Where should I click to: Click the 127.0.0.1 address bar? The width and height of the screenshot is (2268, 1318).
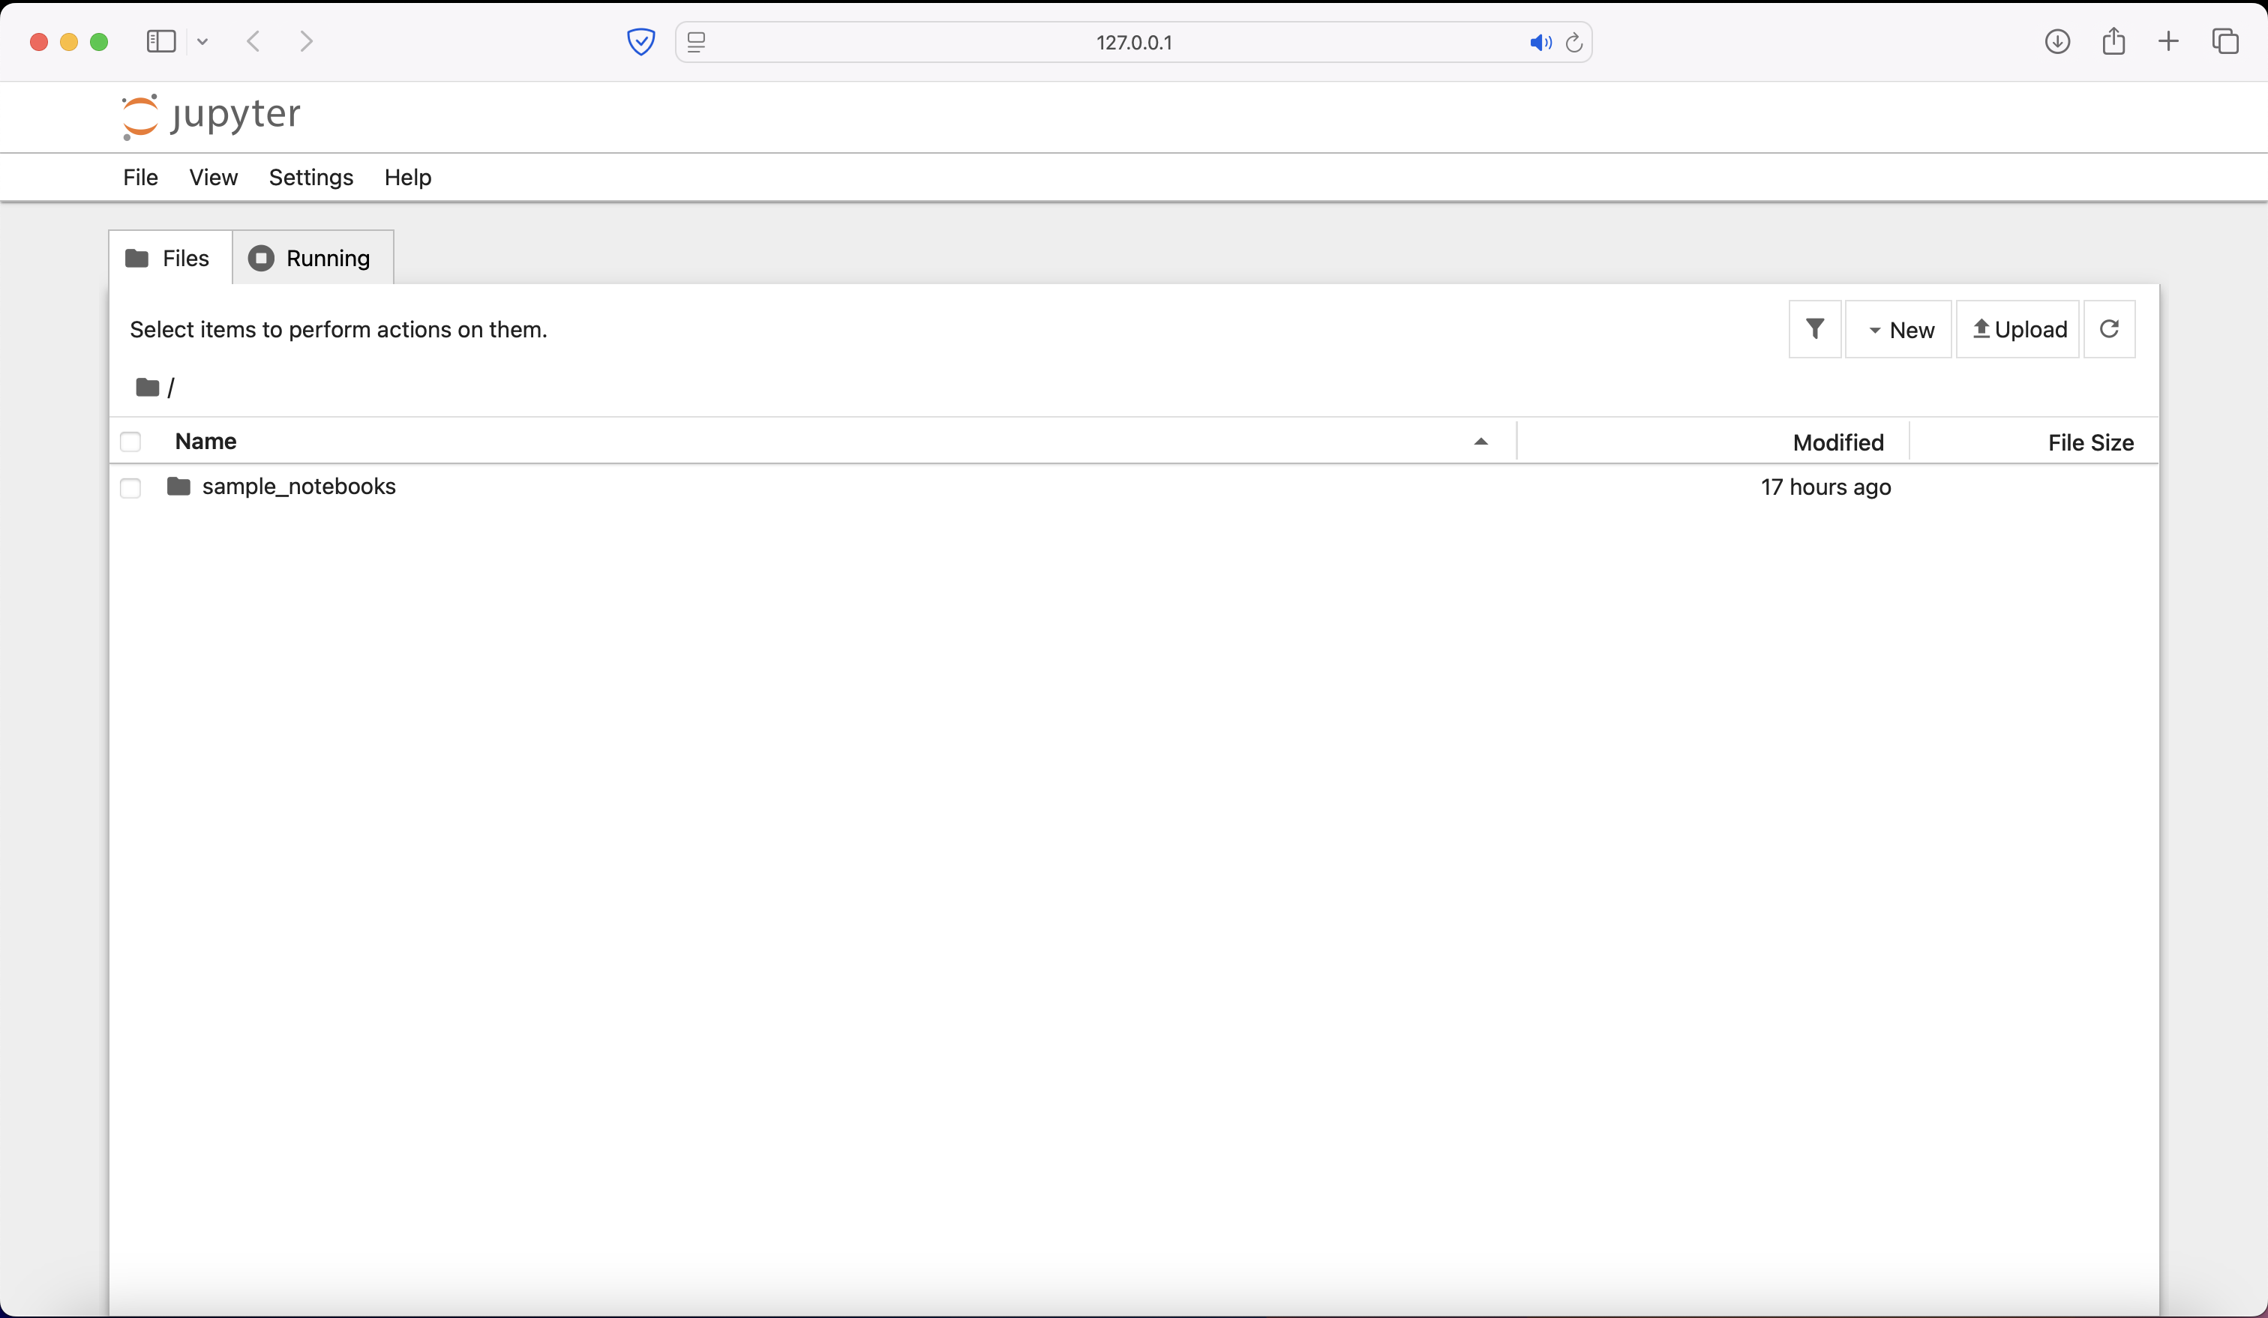tap(1133, 41)
